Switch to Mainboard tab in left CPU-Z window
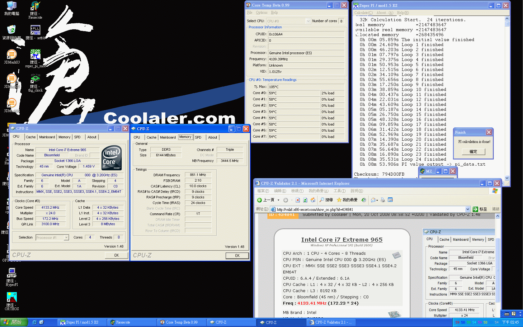This screenshot has width=523, height=327. click(47, 137)
